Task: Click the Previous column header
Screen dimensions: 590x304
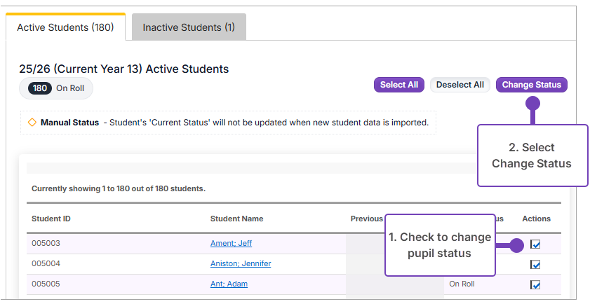Action: tap(366, 219)
